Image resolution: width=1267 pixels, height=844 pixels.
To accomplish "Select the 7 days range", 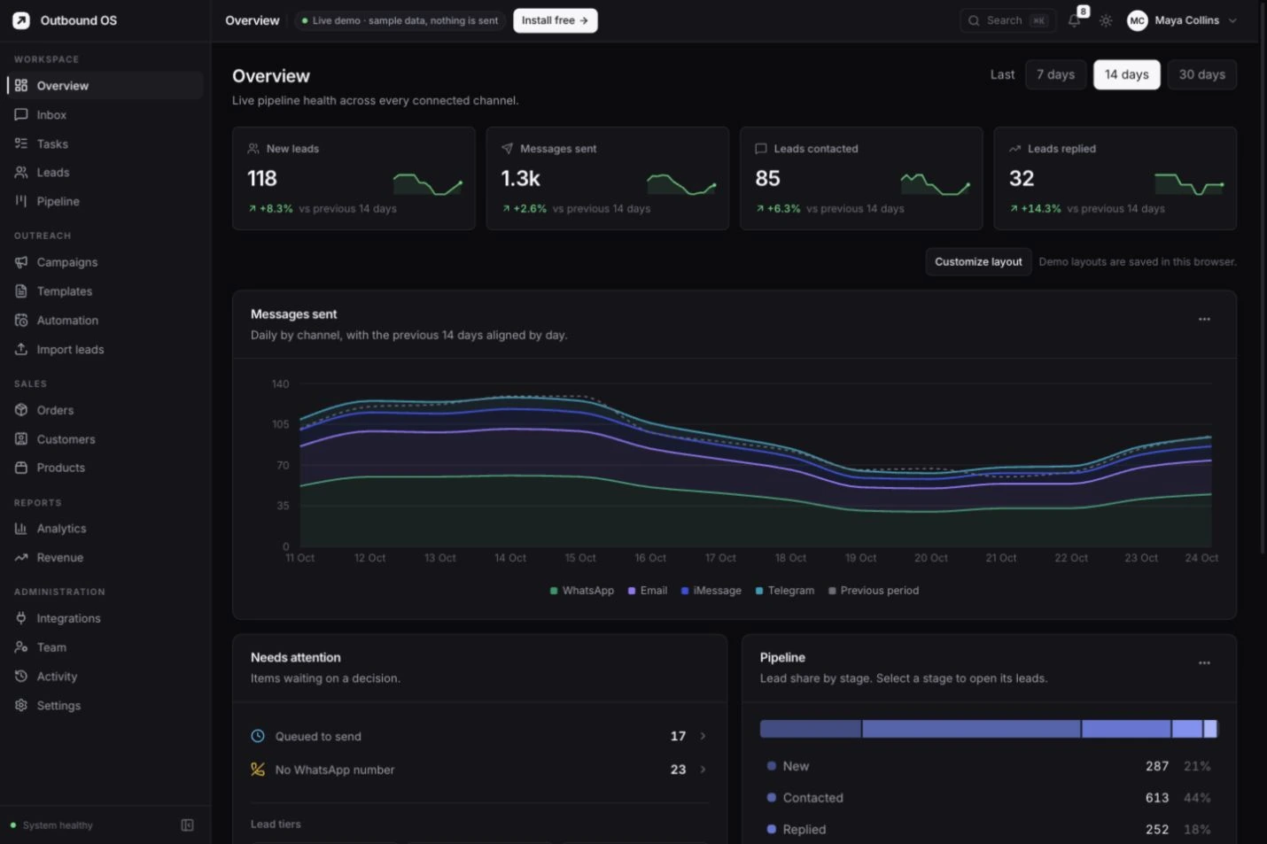I will click(x=1055, y=74).
